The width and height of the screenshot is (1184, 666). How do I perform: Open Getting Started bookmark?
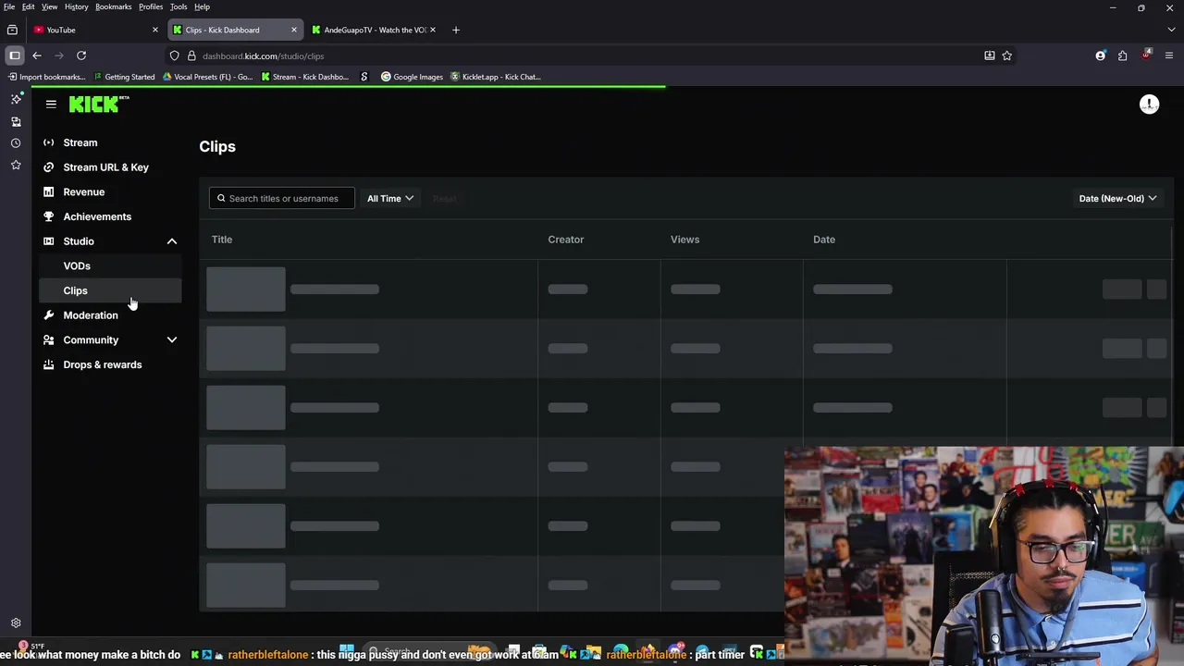pos(124,77)
